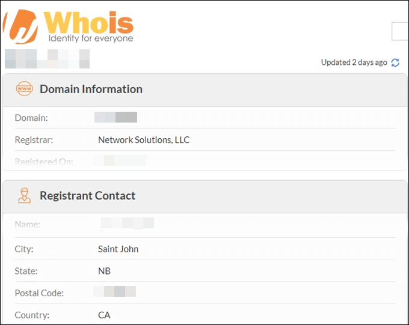Click the City field label

coord(24,249)
